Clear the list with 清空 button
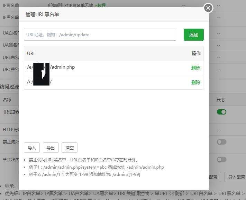The height and width of the screenshot is (200, 246). coord(70,148)
